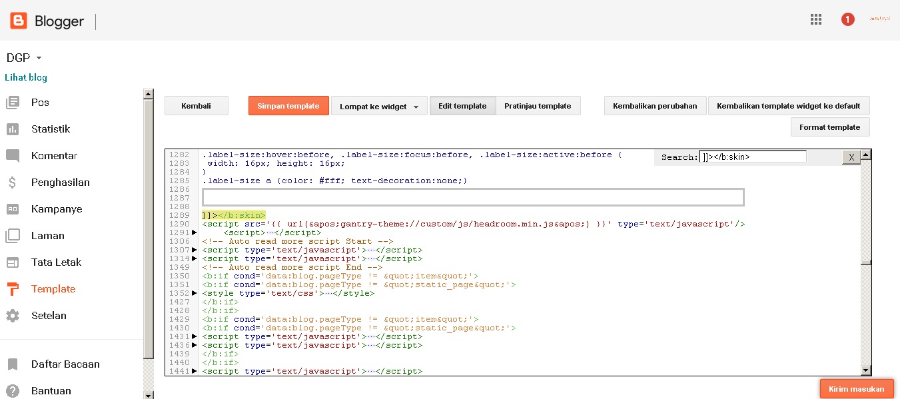Click line number 1350 in the gutter
This screenshot has height=399, width=900.
(179, 276)
